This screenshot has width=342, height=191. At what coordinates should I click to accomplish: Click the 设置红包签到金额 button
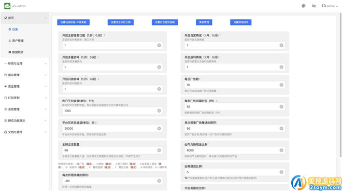(165, 22)
